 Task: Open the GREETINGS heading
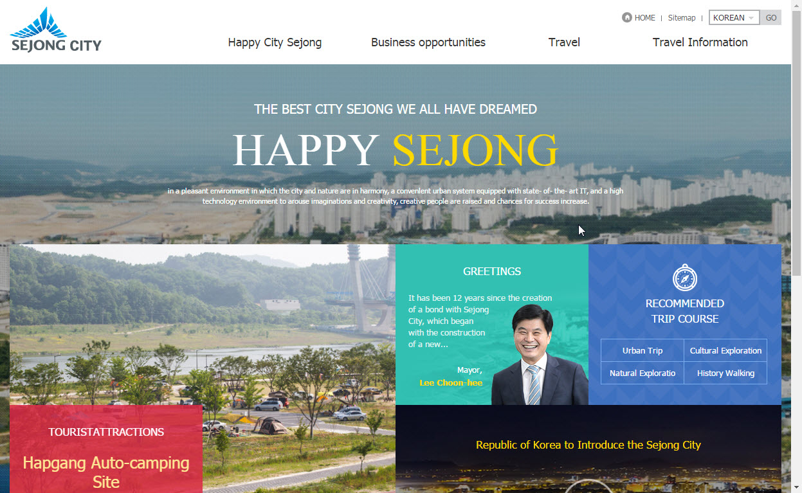click(492, 271)
